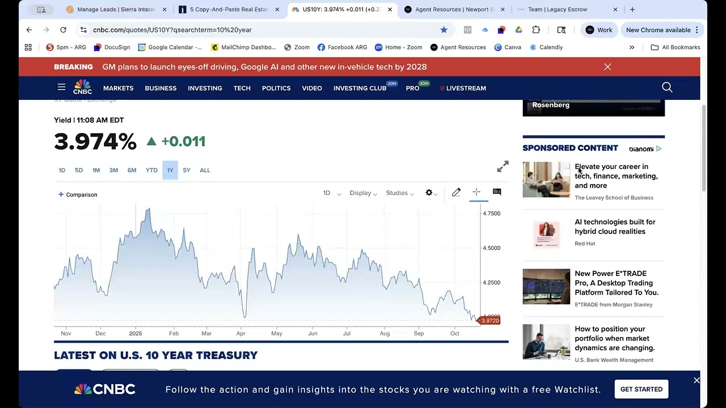Open the Chrome Extensions puzzle icon

tap(536, 29)
